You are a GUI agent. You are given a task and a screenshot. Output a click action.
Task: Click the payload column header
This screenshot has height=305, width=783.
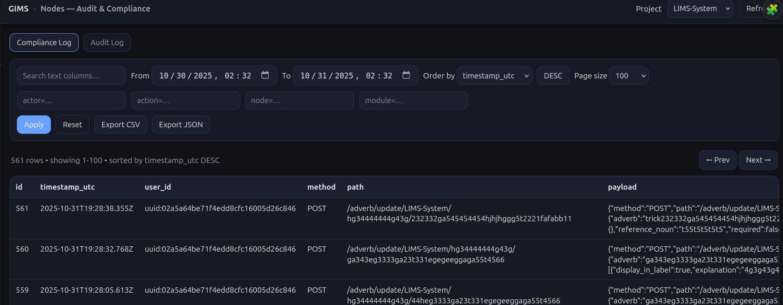622,187
